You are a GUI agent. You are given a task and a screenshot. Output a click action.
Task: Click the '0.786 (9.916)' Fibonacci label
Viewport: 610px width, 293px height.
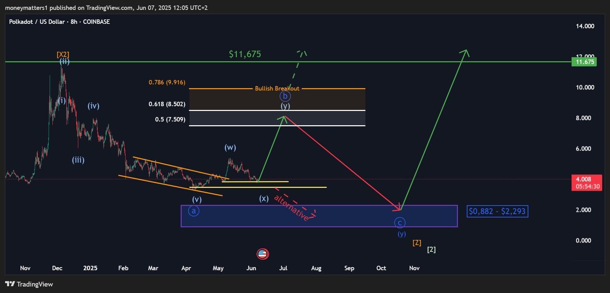coord(167,82)
